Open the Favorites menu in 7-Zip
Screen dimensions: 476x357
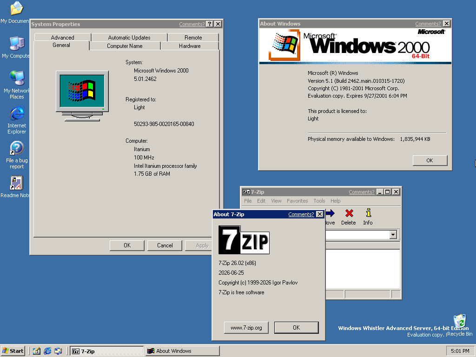297,201
